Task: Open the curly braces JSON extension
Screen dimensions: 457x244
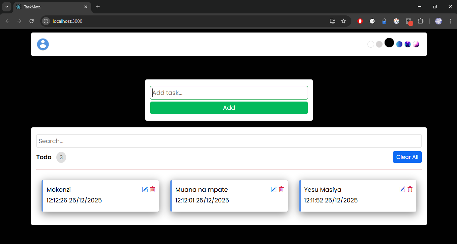Action: point(372,21)
